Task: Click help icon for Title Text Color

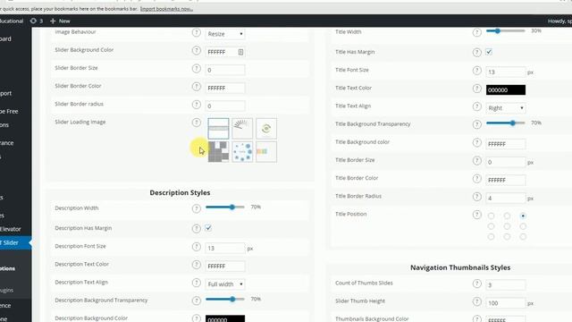Action: click(x=476, y=89)
